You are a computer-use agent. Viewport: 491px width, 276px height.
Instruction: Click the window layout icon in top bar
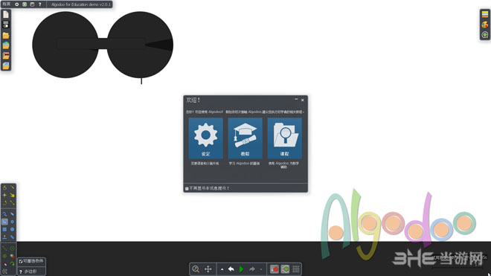click(32, 4)
